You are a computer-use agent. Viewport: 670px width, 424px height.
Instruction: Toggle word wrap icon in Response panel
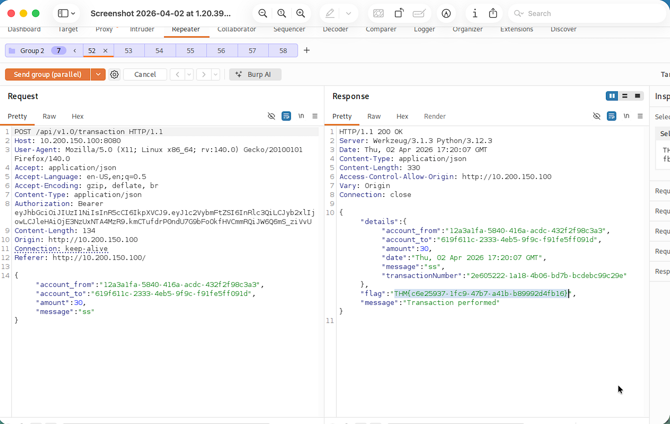(x=611, y=116)
